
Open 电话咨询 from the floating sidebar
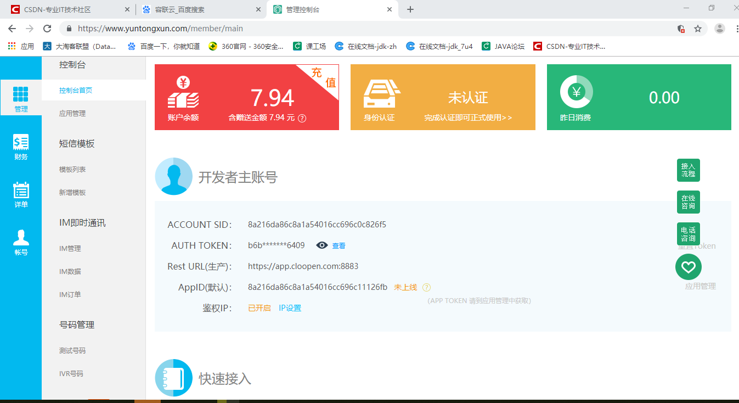688,234
